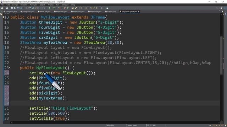Select the Java perspective icon

pyautogui.click(x=225, y=8)
